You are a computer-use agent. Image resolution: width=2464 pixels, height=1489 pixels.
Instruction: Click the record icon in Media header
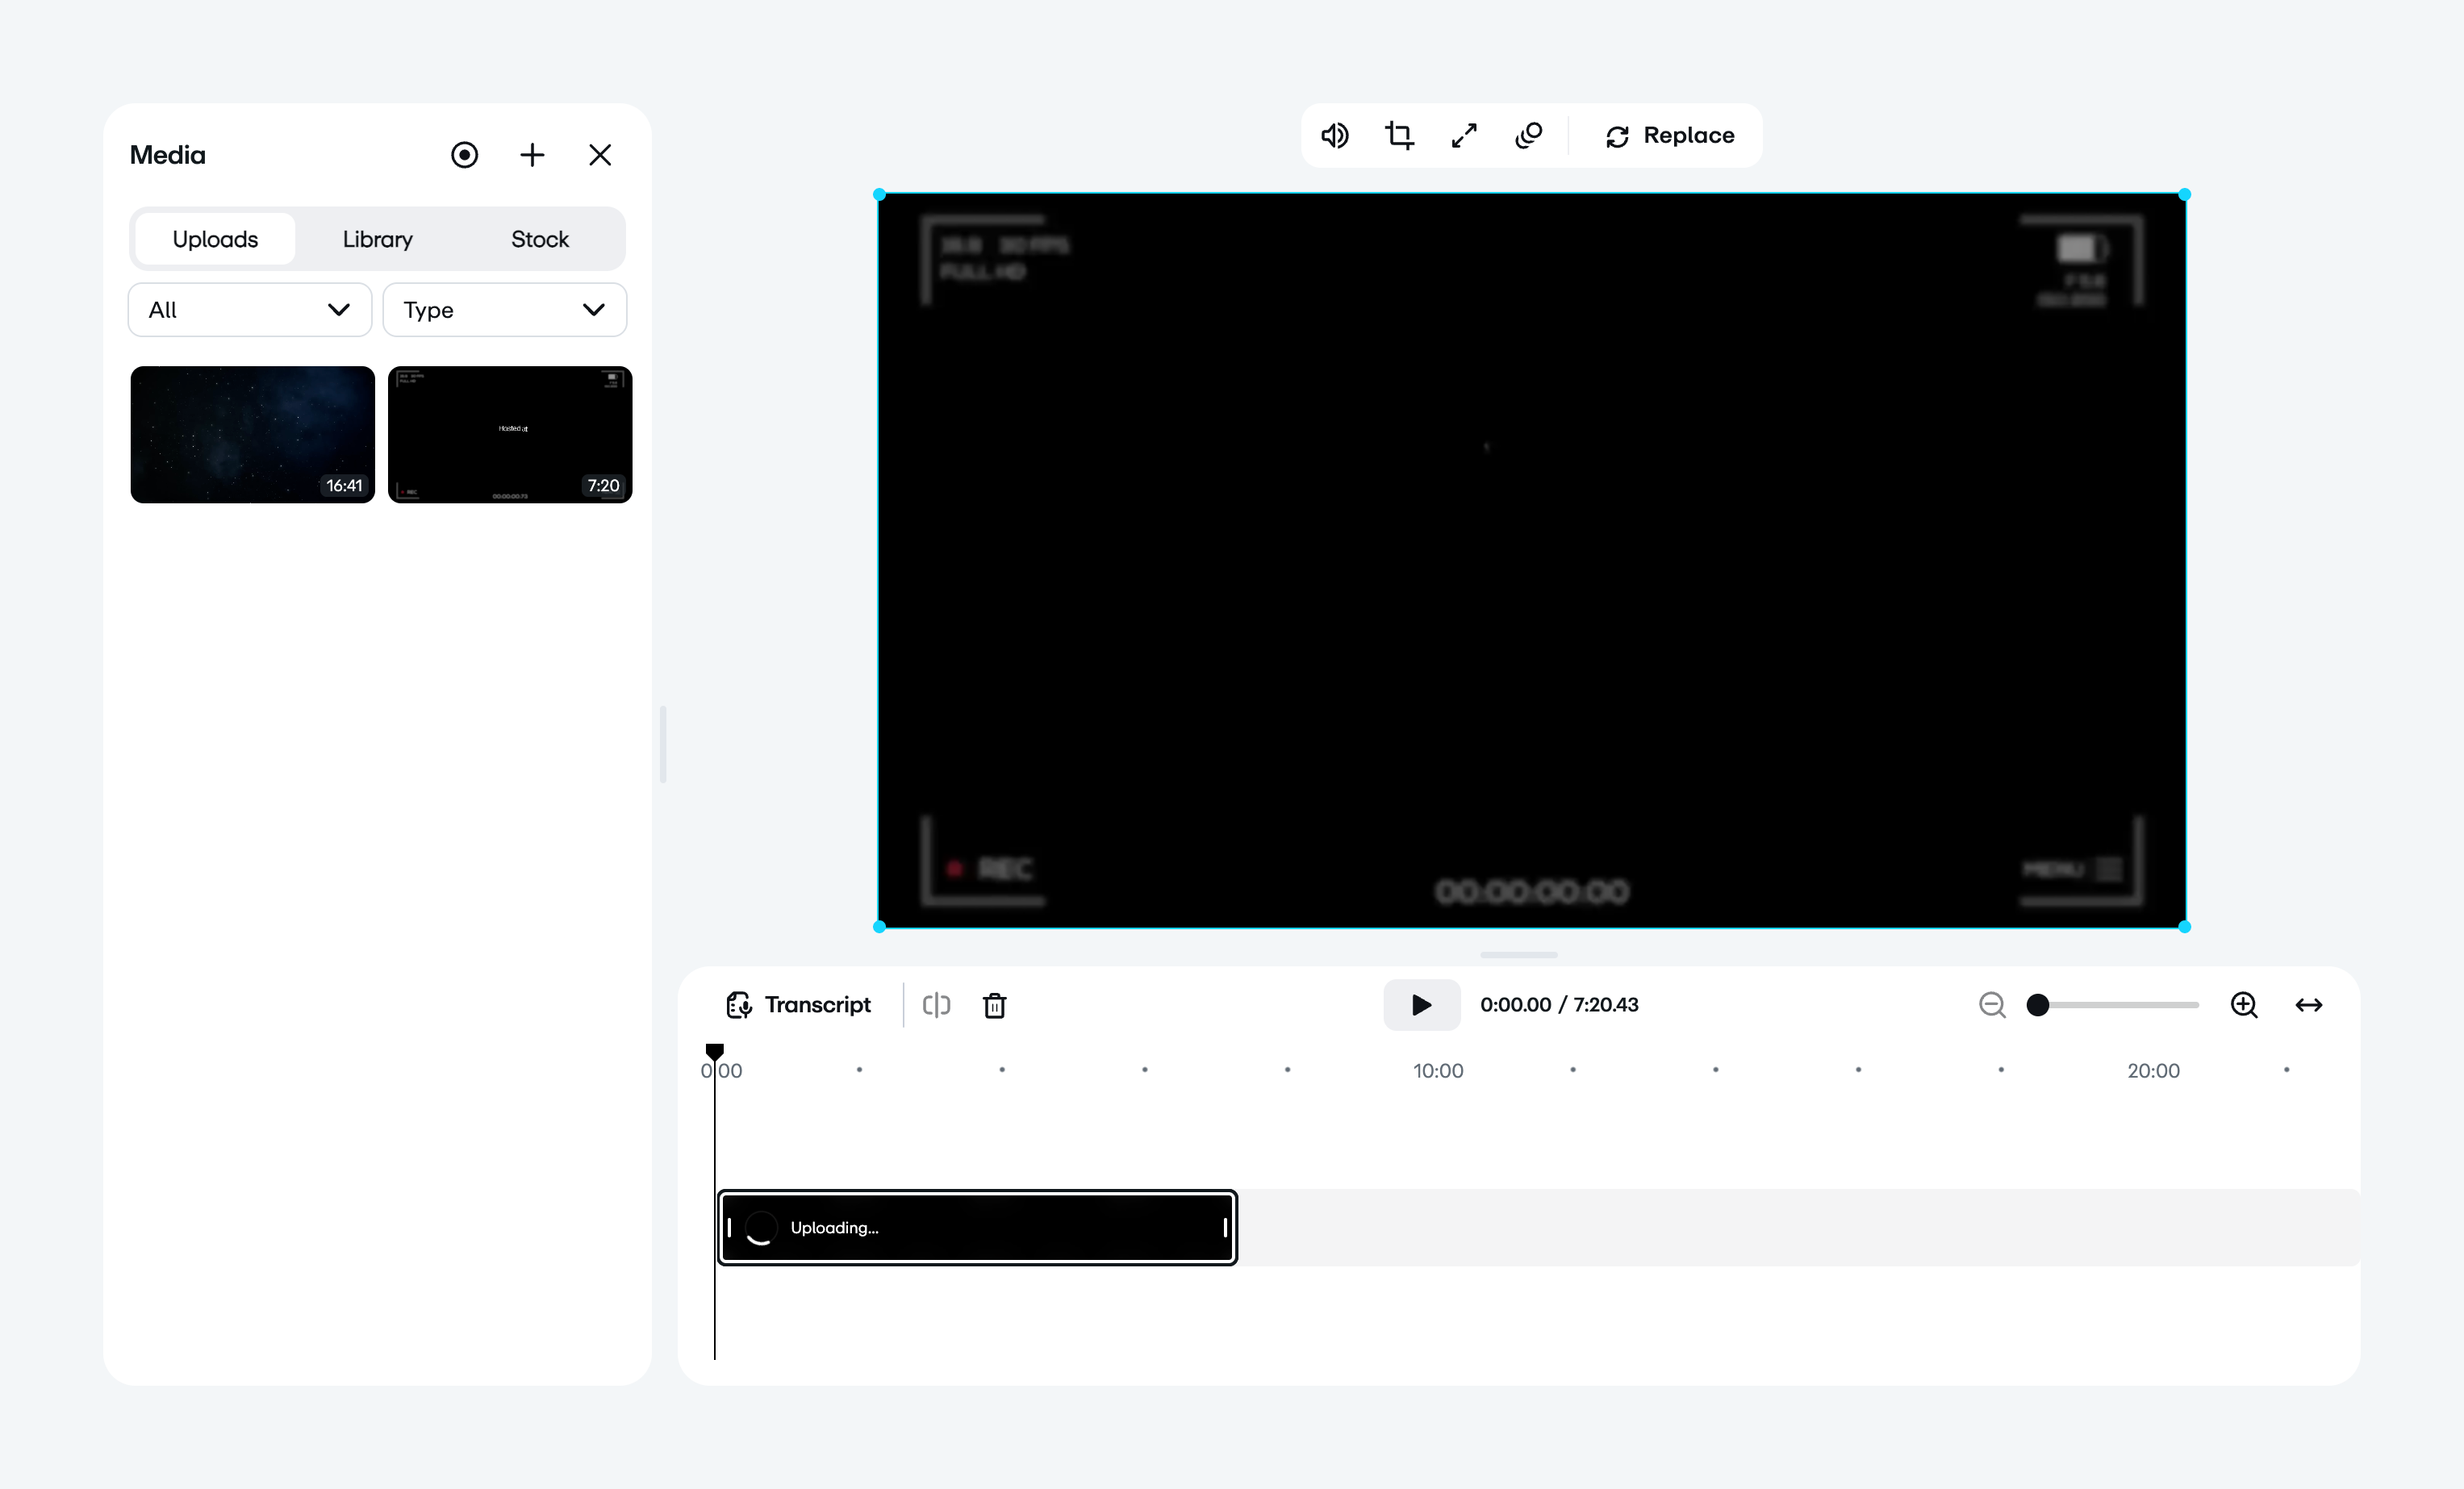point(464,155)
